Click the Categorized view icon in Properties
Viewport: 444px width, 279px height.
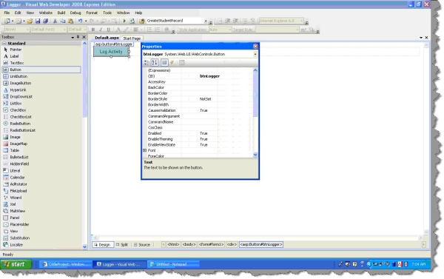(x=147, y=63)
